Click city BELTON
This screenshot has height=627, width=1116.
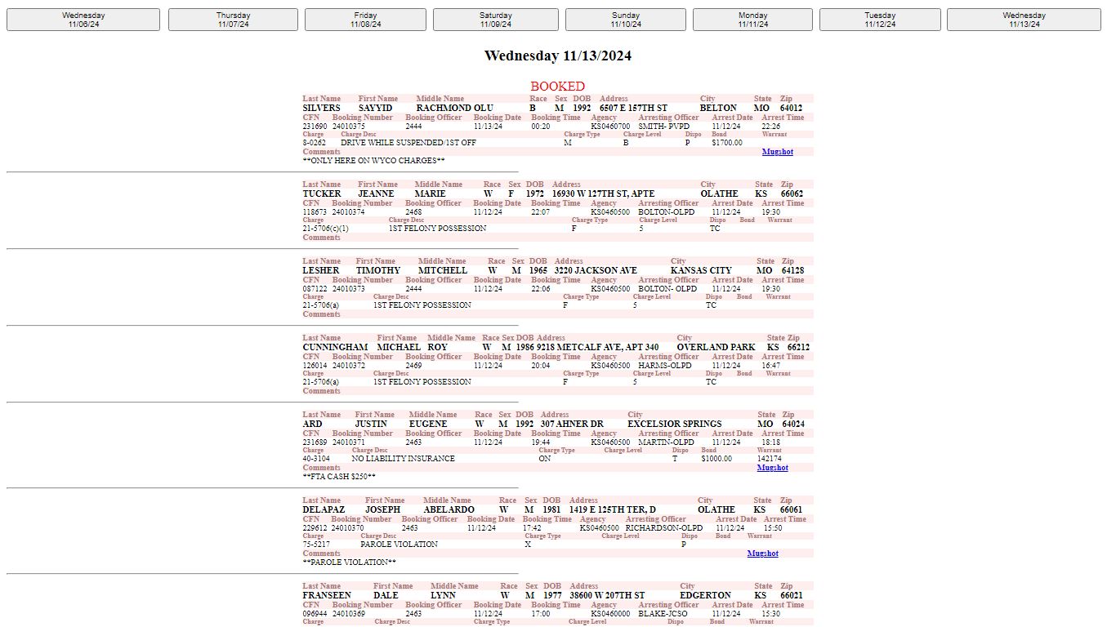tap(718, 108)
